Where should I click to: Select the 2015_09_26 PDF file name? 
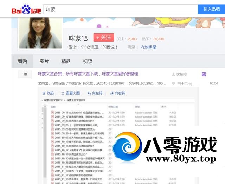[75, 129]
